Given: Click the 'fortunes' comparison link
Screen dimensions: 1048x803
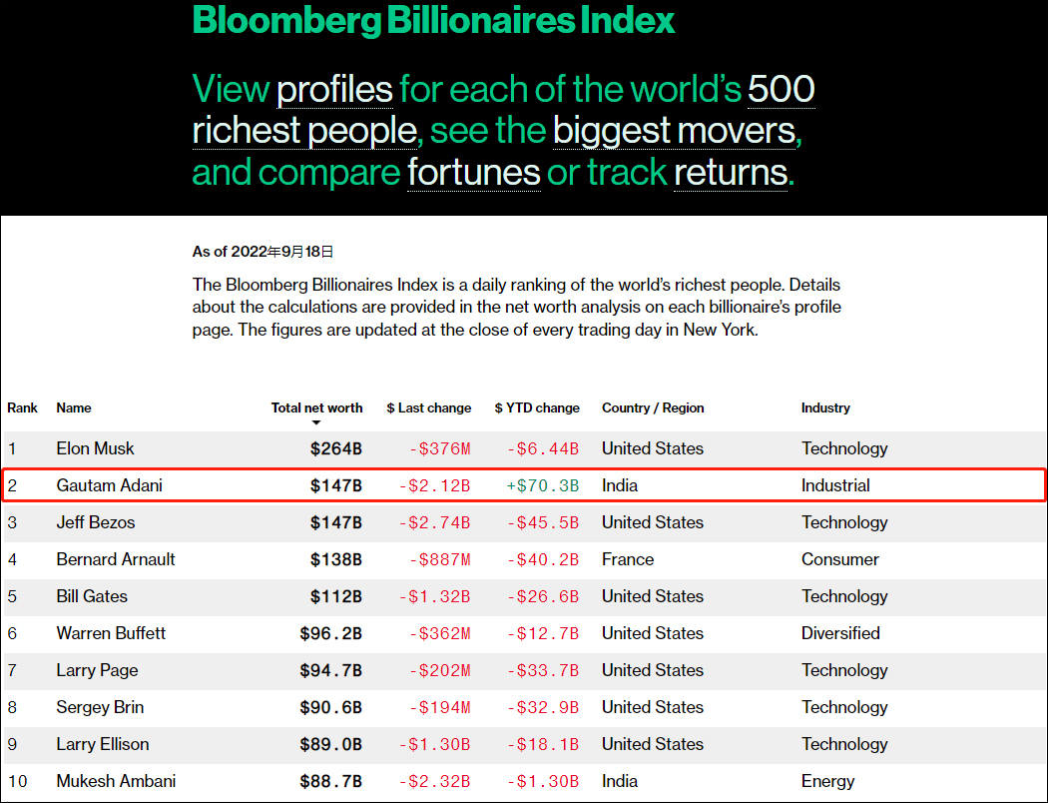Looking at the screenshot, I should 474,173.
